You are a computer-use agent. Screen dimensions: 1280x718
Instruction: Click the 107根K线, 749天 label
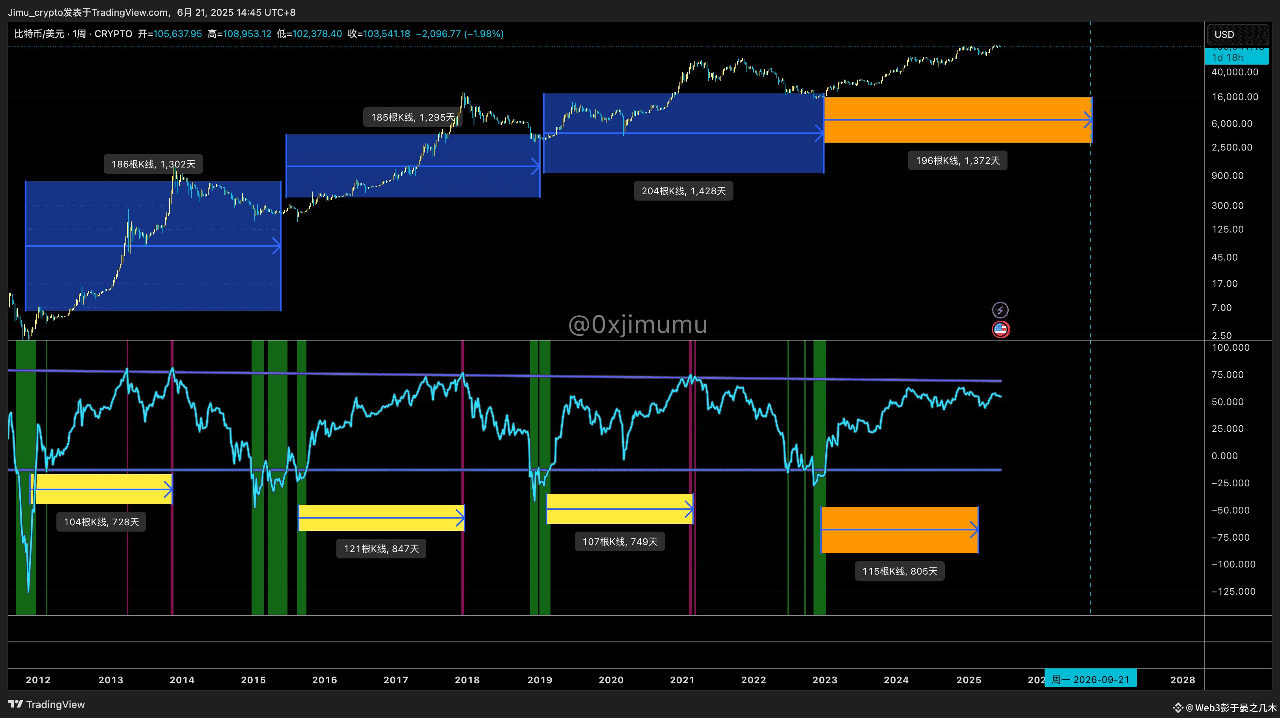(x=619, y=541)
